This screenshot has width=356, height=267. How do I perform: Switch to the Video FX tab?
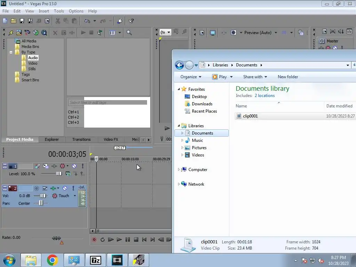[111, 139]
